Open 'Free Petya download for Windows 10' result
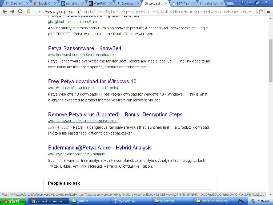This screenshot has width=273, height=205. point(92,81)
